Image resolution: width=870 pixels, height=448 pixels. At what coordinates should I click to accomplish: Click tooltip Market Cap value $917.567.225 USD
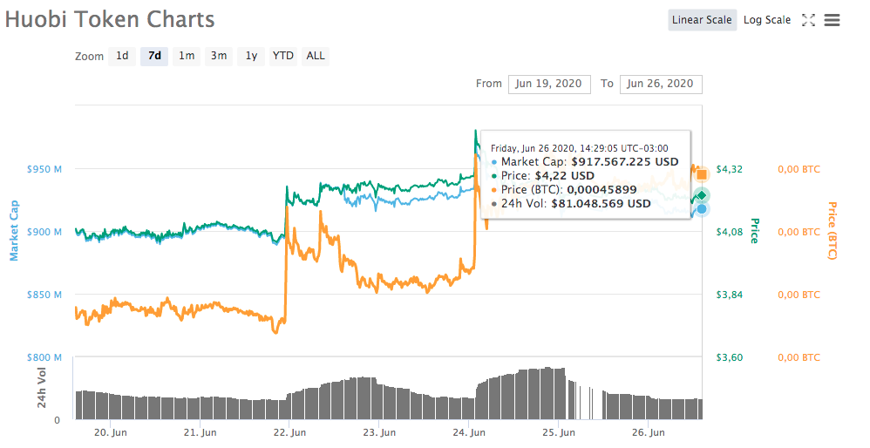pyautogui.click(x=625, y=162)
